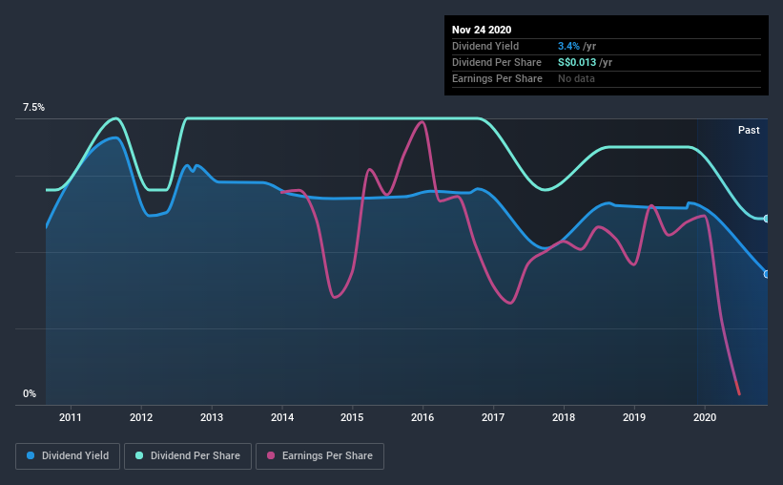Click the teal endpoint marker of Dividend Per Share
The width and height of the screenshot is (783, 485).
pyautogui.click(x=767, y=219)
